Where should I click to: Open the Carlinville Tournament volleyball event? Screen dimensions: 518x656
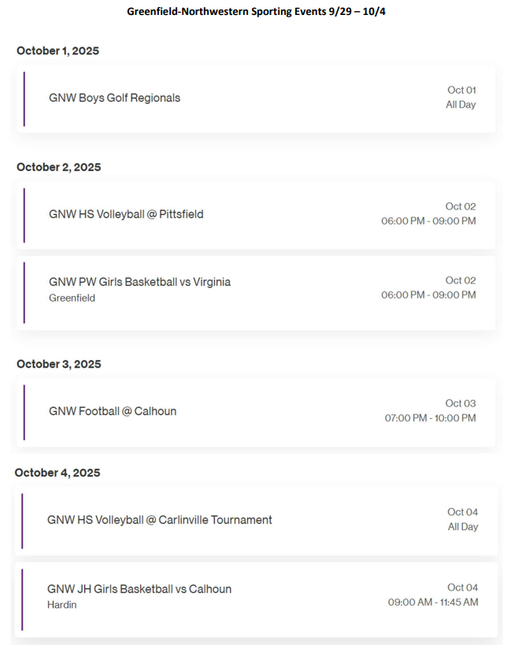click(x=160, y=520)
